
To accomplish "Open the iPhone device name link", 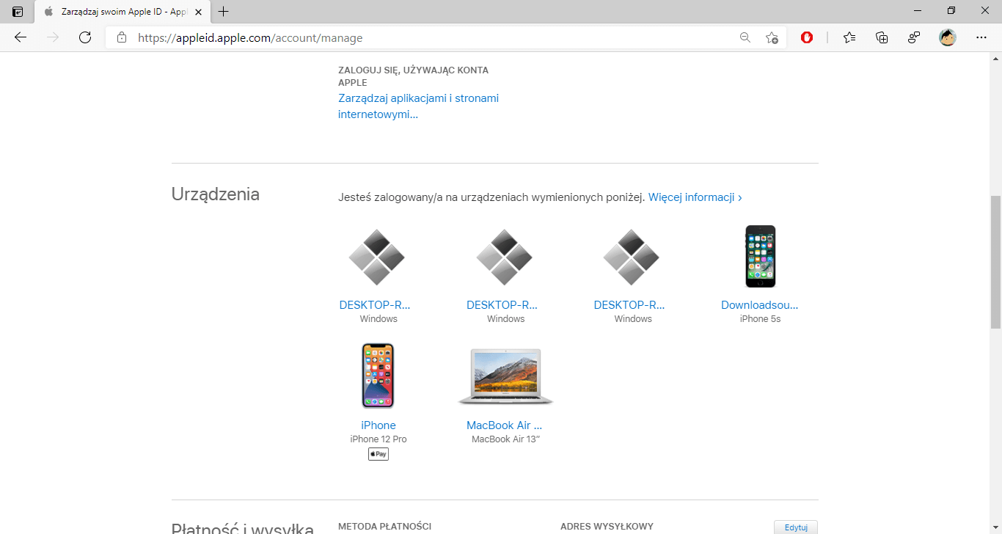I will pos(379,425).
